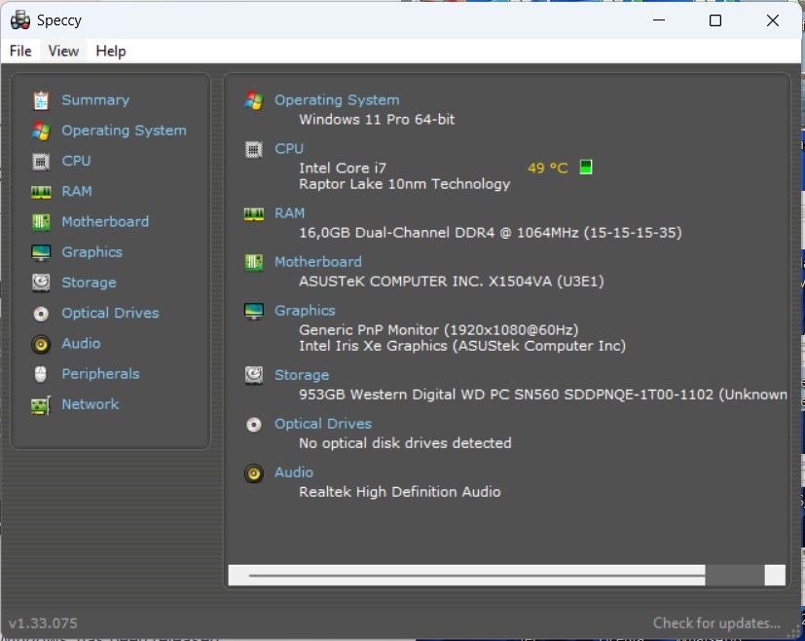This screenshot has height=641, width=805.
Task: Click Audio heading link in summary
Action: click(294, 472)
